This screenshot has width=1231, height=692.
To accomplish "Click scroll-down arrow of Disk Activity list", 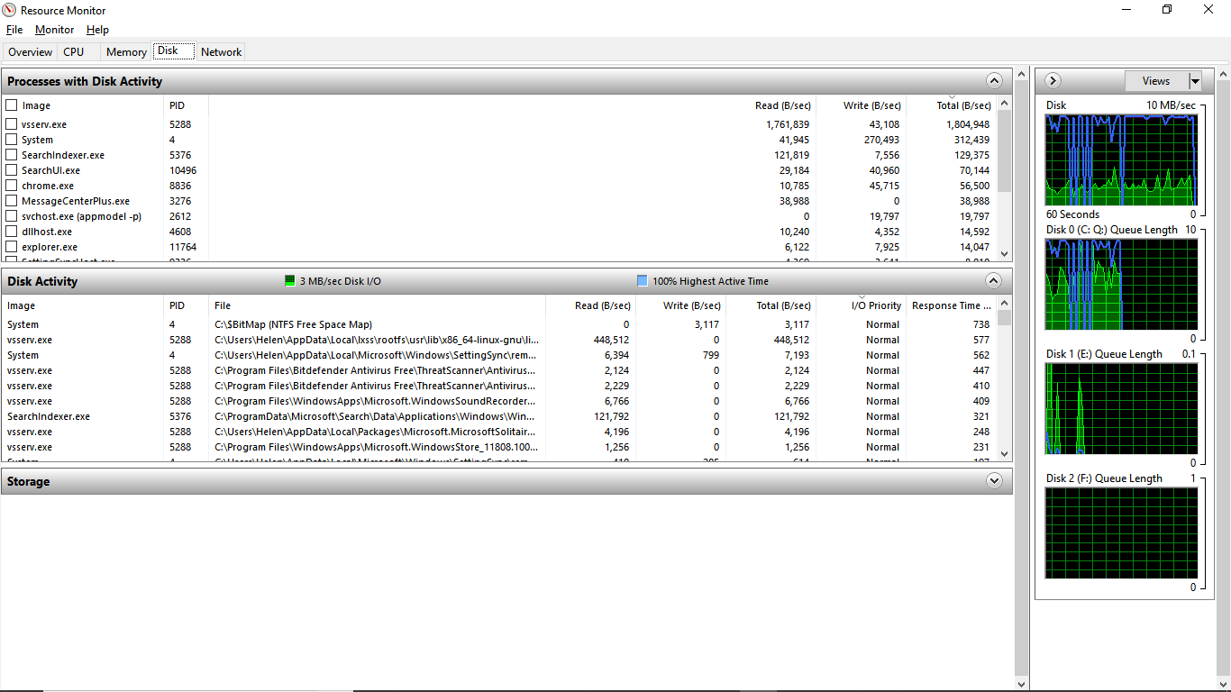I will (1005, 454).
